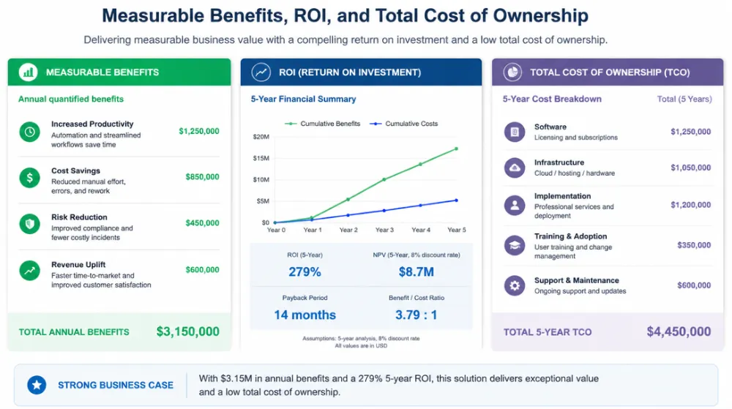Click the Infrastructure row title
Image resolution: width=732 pixels, height=409 pixels.
point(559,162)
